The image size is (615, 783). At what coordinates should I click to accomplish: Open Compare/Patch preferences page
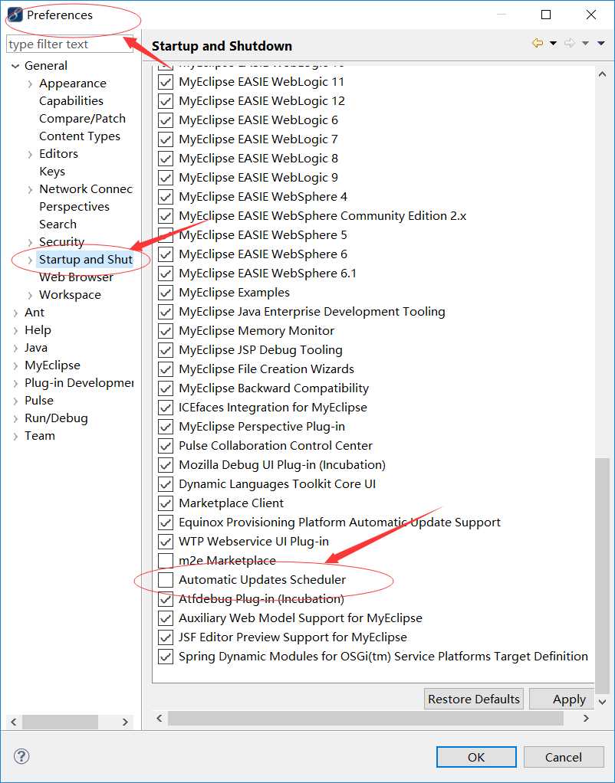82,118
